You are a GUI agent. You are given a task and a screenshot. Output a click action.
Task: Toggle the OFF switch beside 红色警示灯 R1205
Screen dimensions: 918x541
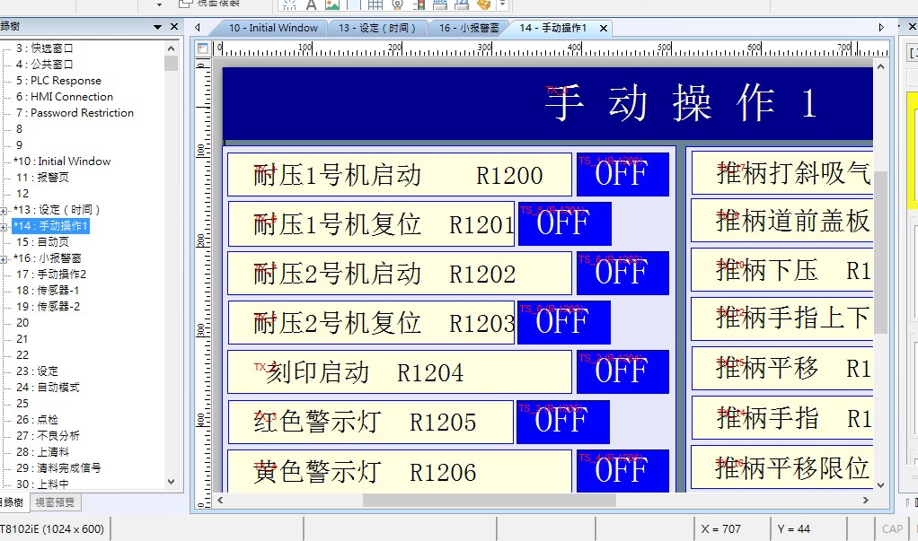563,422
